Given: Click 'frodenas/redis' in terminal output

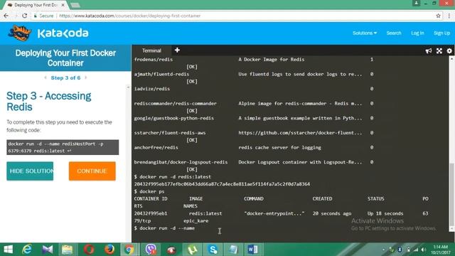Looking at the screenshot, I should [x=154, y=60].
